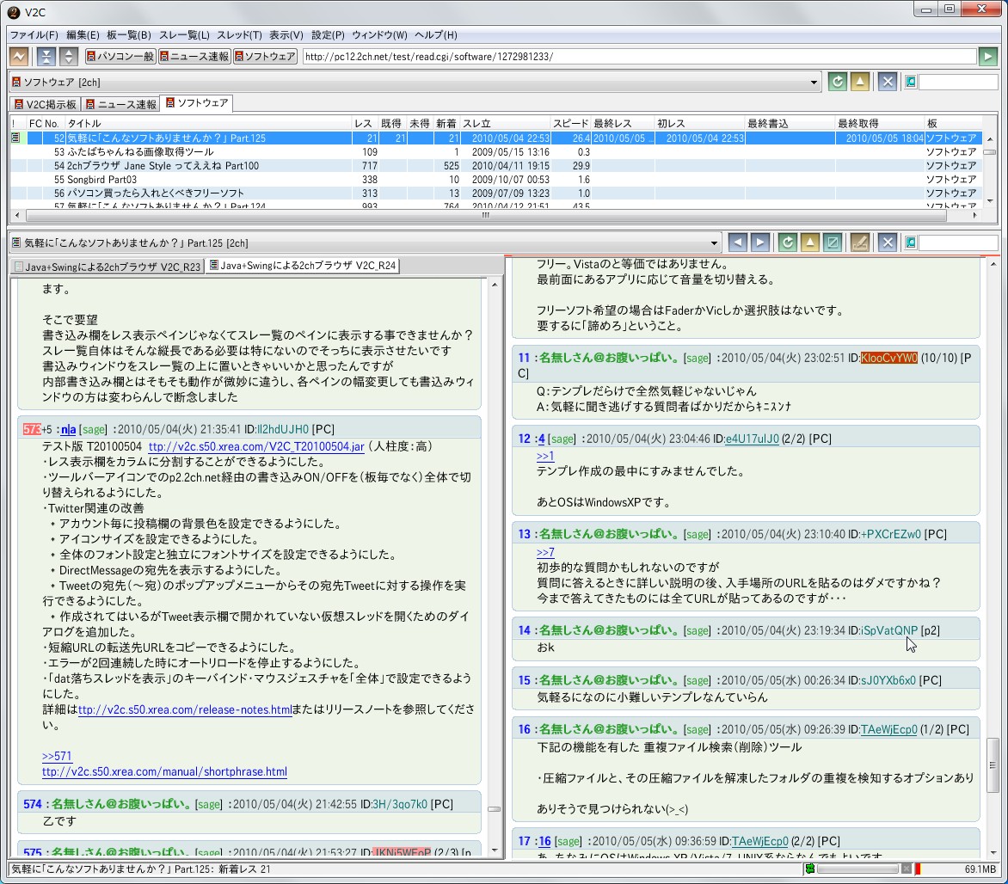Sort thread list by スピード column header

click(570, 124)
